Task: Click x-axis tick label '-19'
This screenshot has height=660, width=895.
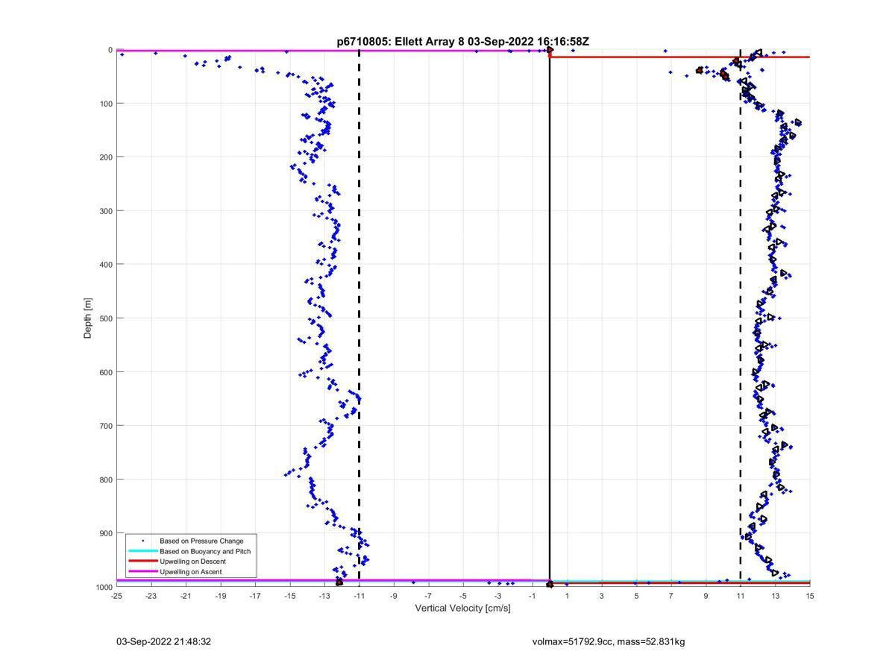Action: pos(220,596)
